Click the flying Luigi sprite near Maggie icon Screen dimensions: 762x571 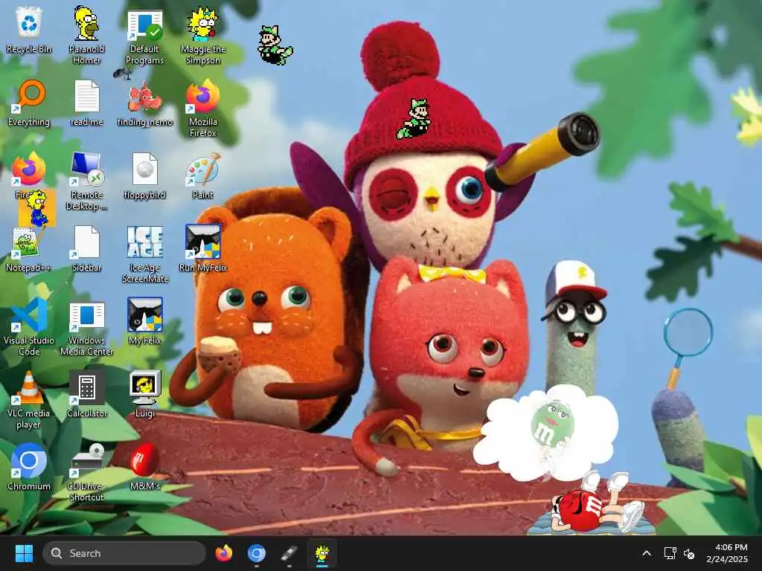(275, 45)
